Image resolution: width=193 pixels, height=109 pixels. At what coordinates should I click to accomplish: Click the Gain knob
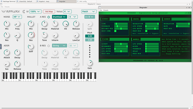(90, 63)
